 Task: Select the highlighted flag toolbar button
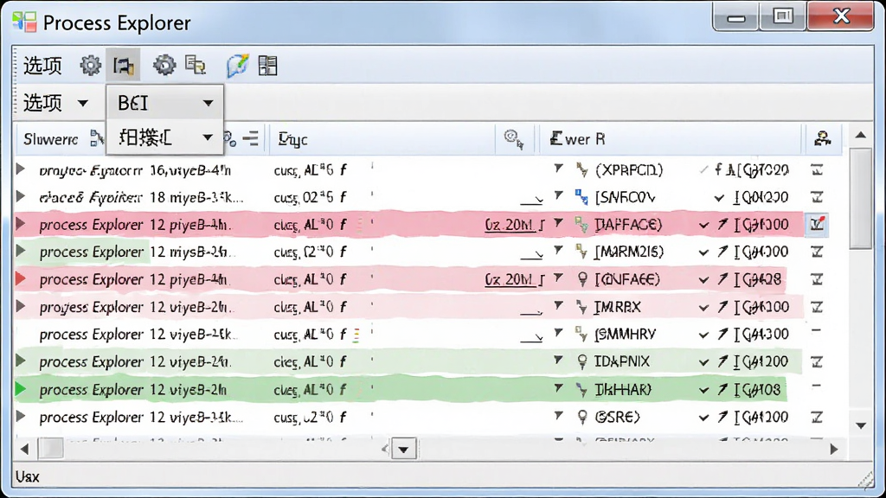point(123,66)
